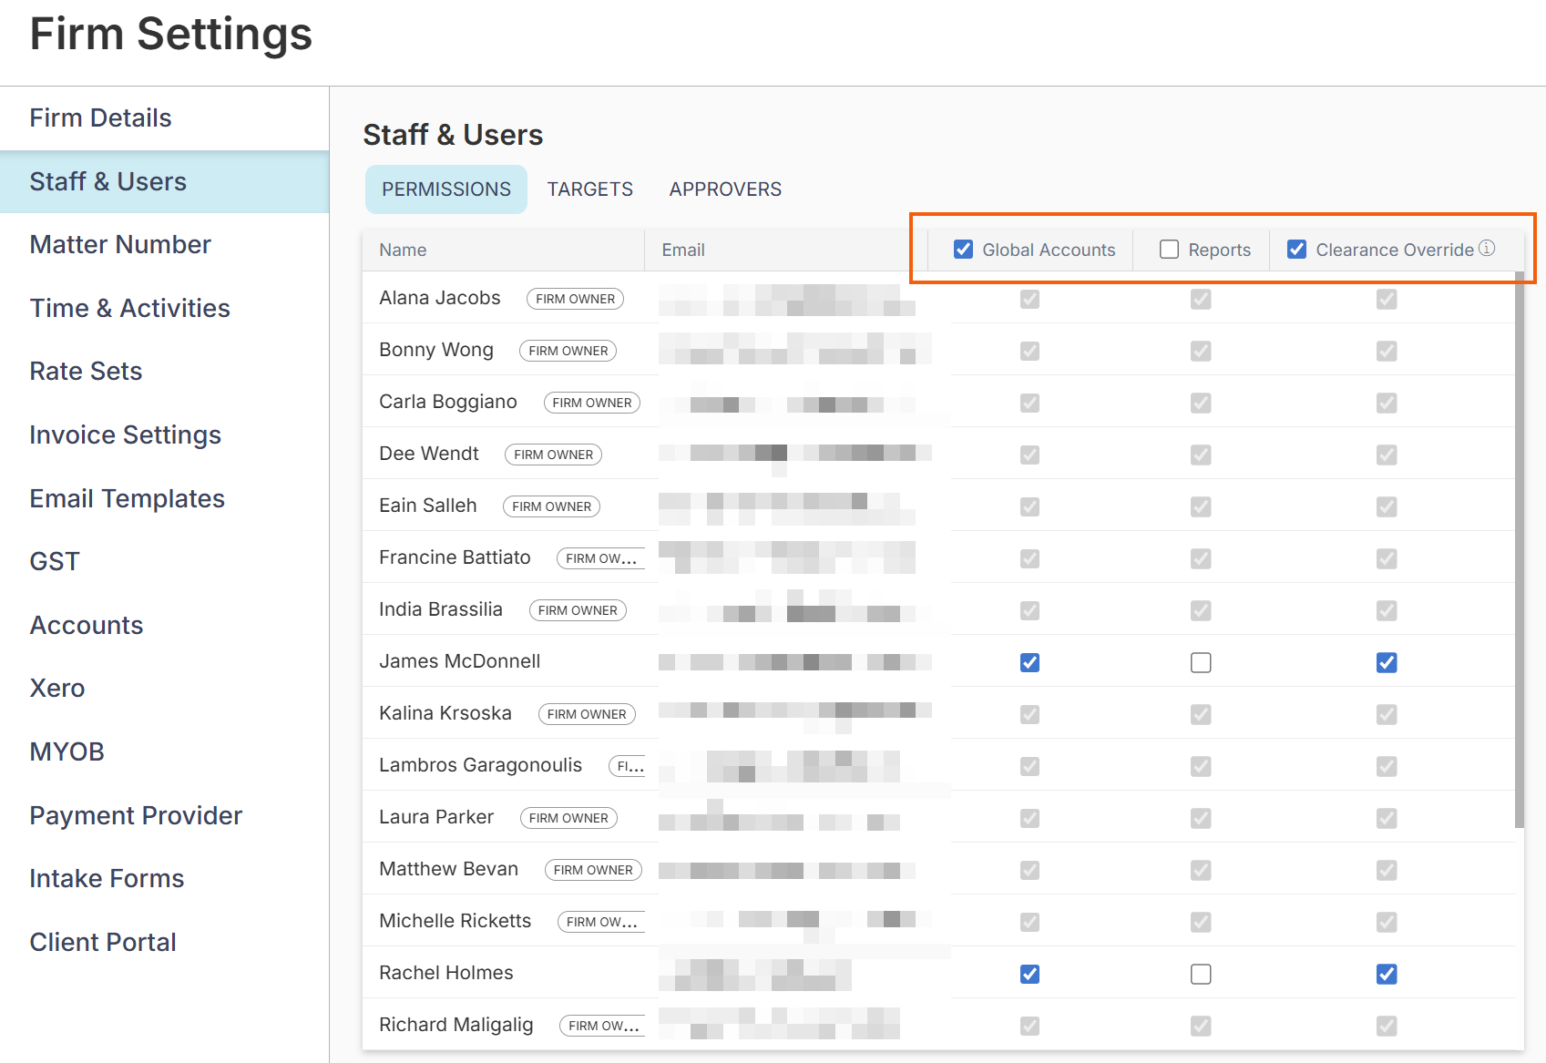The height and width of the screenshot is (1063, 1546).
Task: Switch to the Targets tab
Action: pos(589,189)
